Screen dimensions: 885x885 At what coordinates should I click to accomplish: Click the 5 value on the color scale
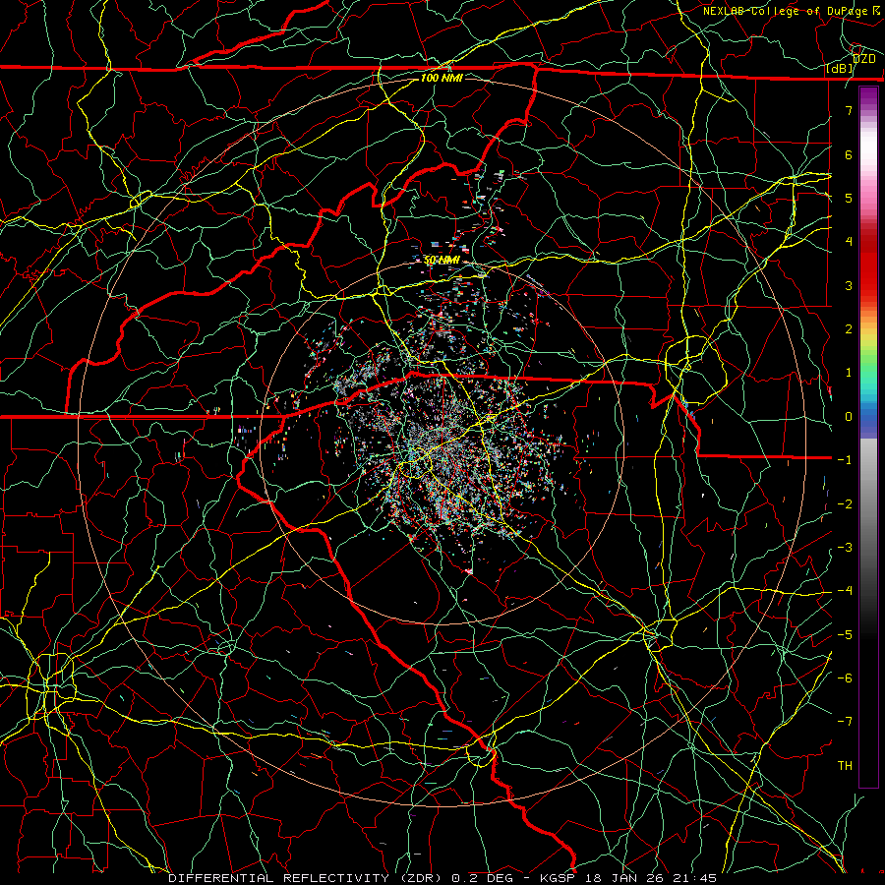point(849,198)
